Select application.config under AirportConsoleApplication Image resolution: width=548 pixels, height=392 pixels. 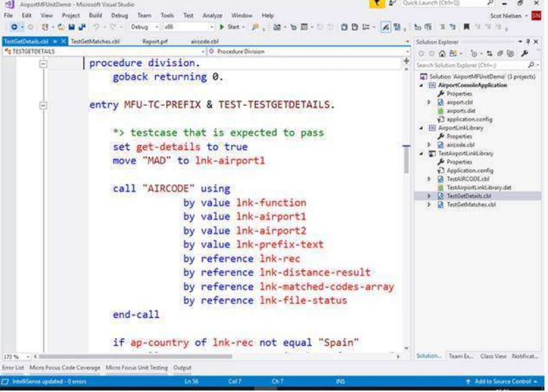tap(469, 119)
